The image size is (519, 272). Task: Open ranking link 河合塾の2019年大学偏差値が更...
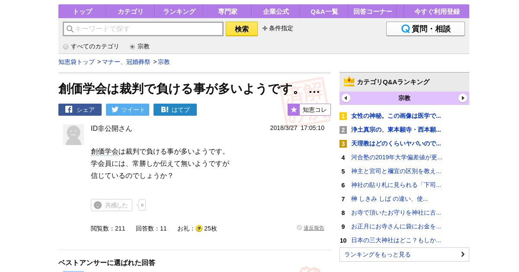point(397,157)
